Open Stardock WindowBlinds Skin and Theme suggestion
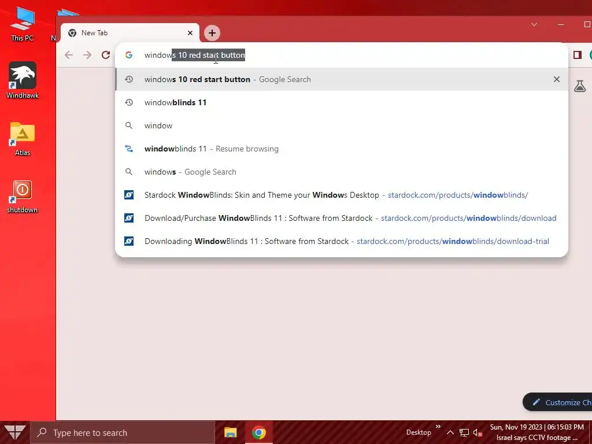This screenshot has height=444, width=592. tap(341, 195)
